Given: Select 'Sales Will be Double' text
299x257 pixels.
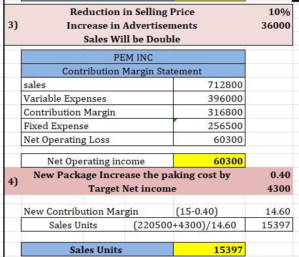Looking at the screenshot, I should (x=132, y=39).
